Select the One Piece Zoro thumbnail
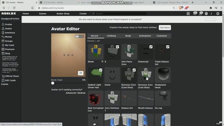The height and width of the screenshot is (126, 224). [x=129, y=52]
